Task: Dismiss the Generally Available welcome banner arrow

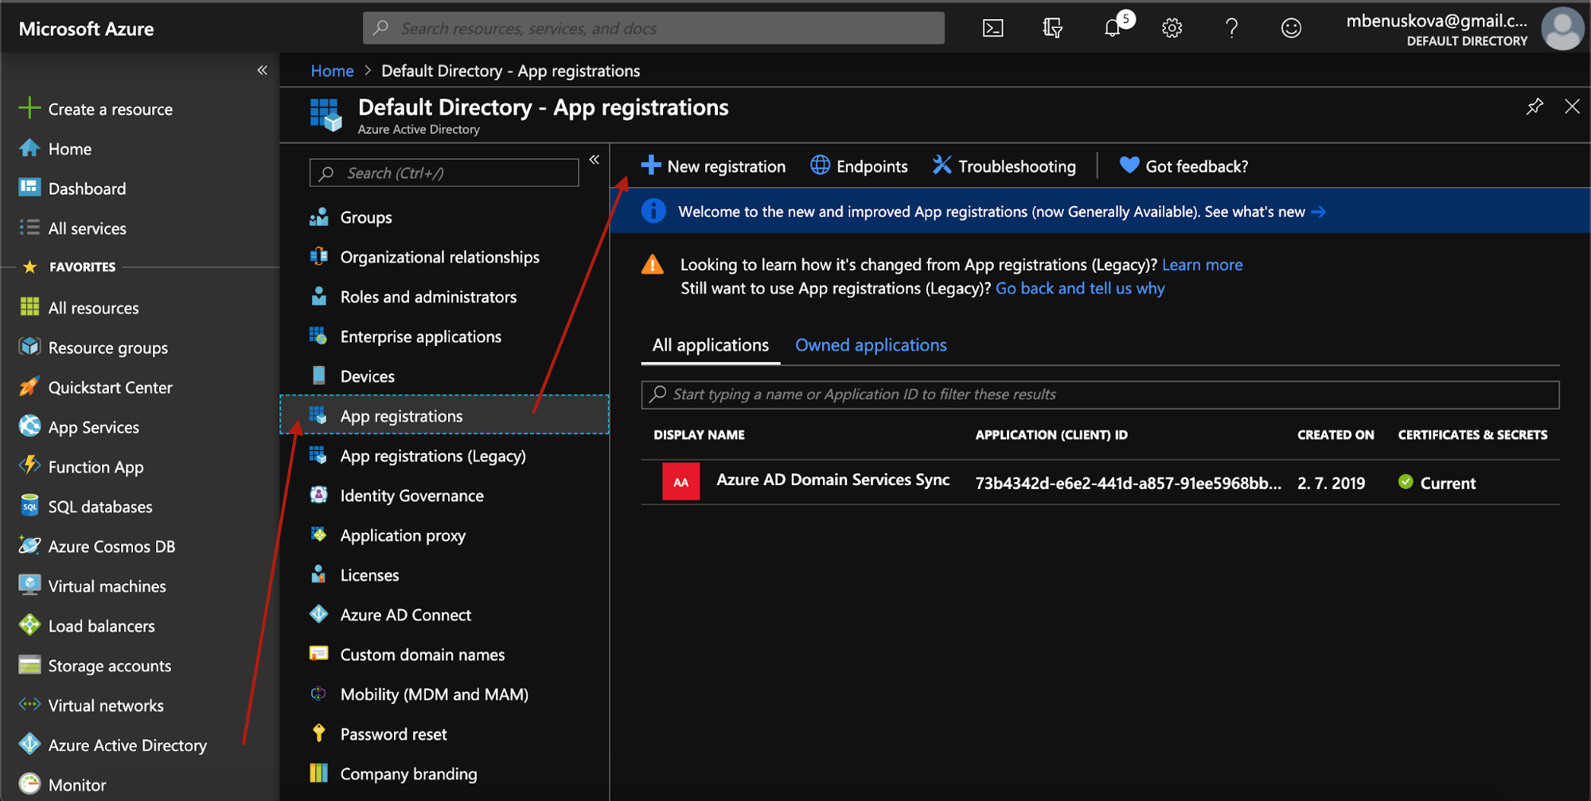Action: pyautogui.click(x=1320, y=212)
